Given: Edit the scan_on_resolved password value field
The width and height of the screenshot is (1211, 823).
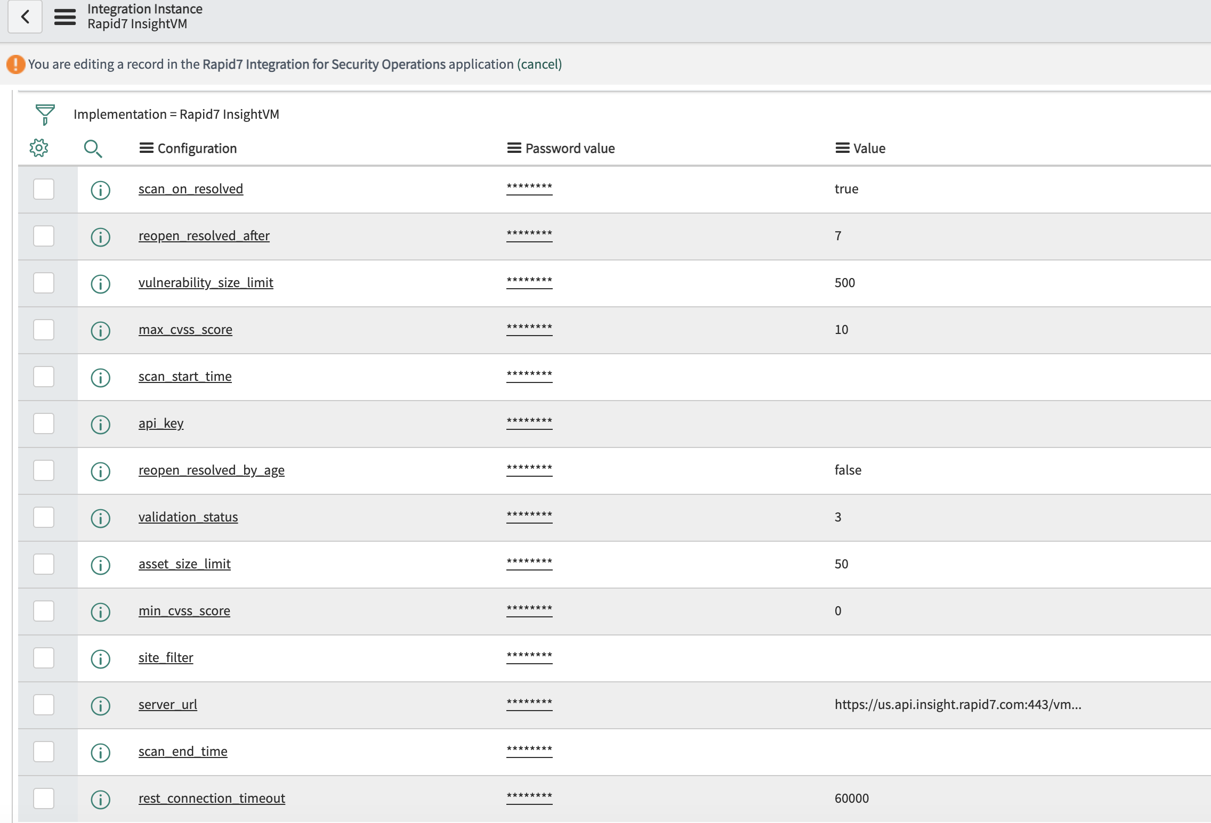Looking at the screenshot, I should 529,188.
